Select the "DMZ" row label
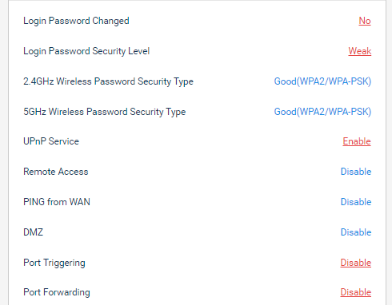Viewport: 392px width, 305px height. [33, 232]
